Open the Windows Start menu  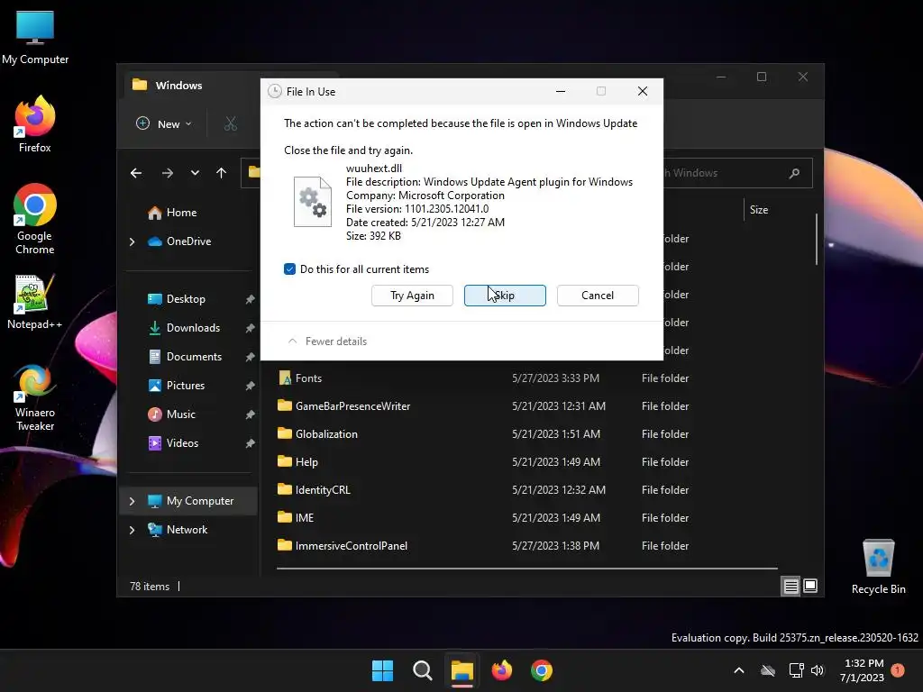click(x=382, y=670)
